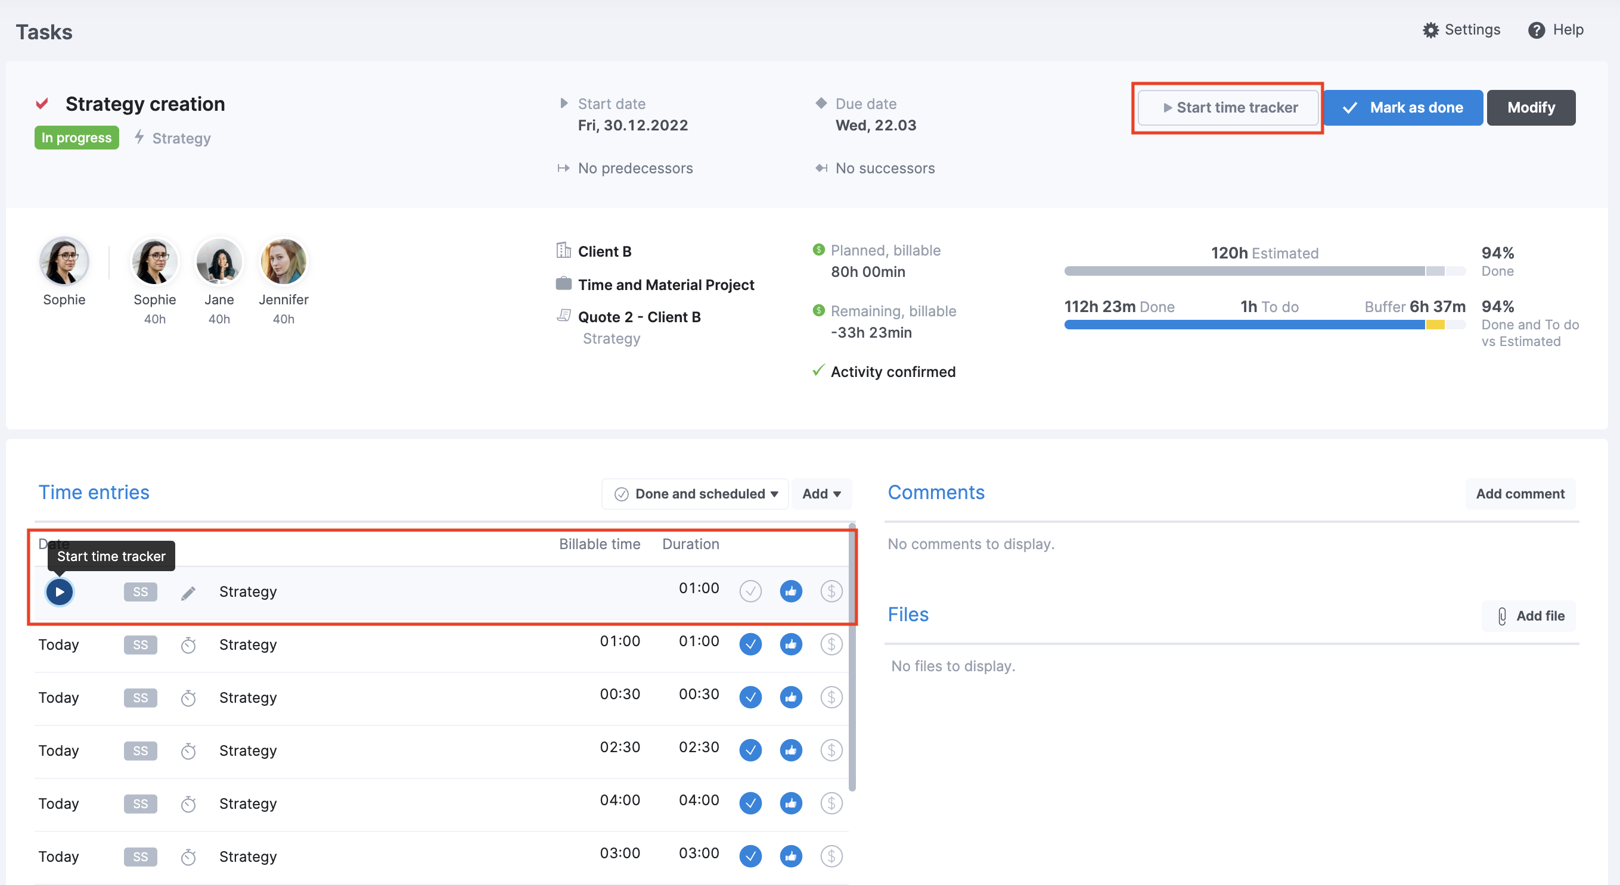Toggle done checkmark on the Today 02:30 entry
The width and height of the screenshot is (1620, 885).
tap(750, 750)
